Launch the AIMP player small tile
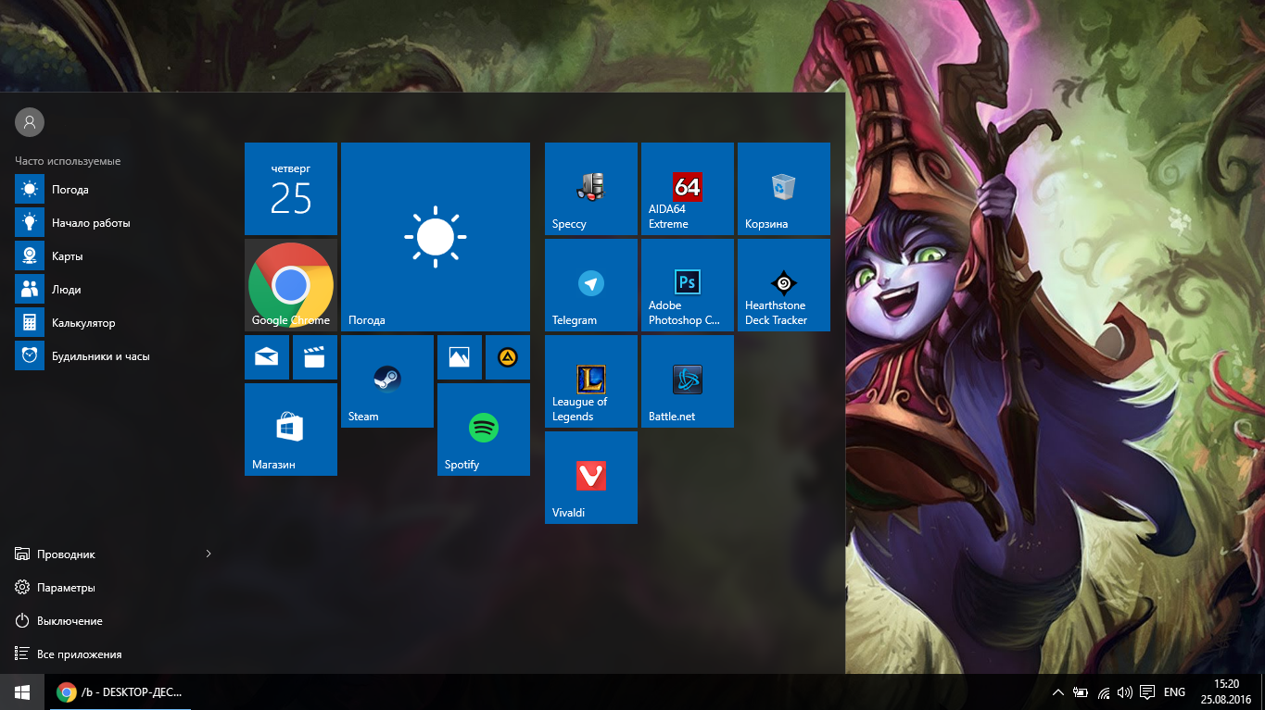This screenshot has height=710, width=1265. point(508,357)
